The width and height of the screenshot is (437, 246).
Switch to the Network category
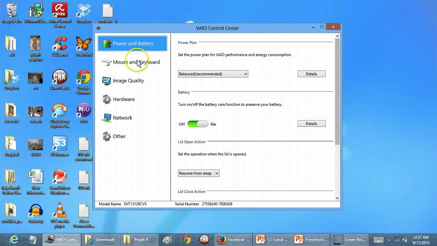pyautogui.click(x=132, y=118)
